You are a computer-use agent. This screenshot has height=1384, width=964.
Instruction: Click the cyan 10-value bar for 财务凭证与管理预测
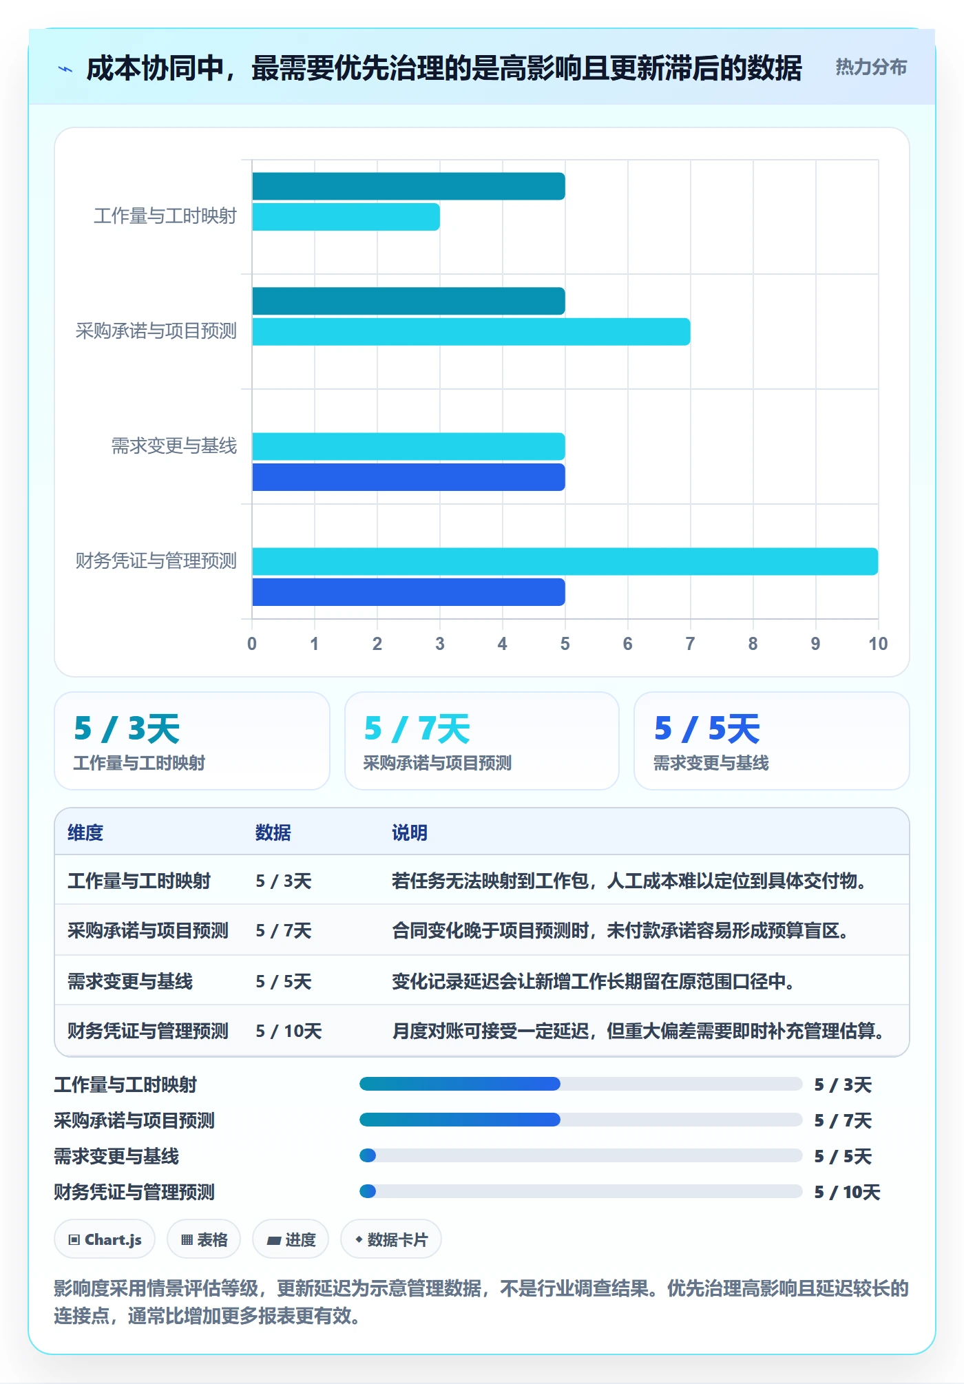tap(565, 561)
